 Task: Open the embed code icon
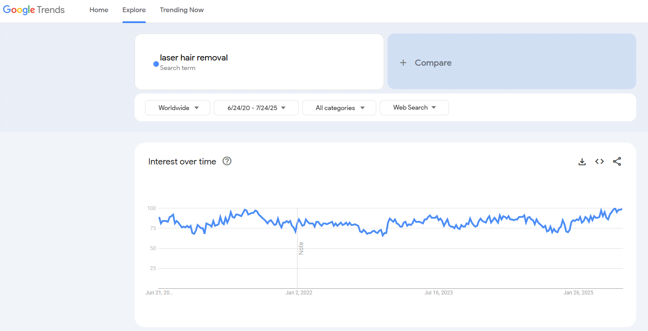tap(599, 162)
